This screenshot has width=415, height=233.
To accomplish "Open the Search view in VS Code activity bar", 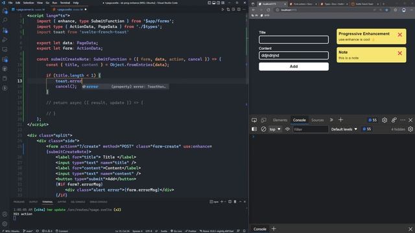I will [5, 20].
